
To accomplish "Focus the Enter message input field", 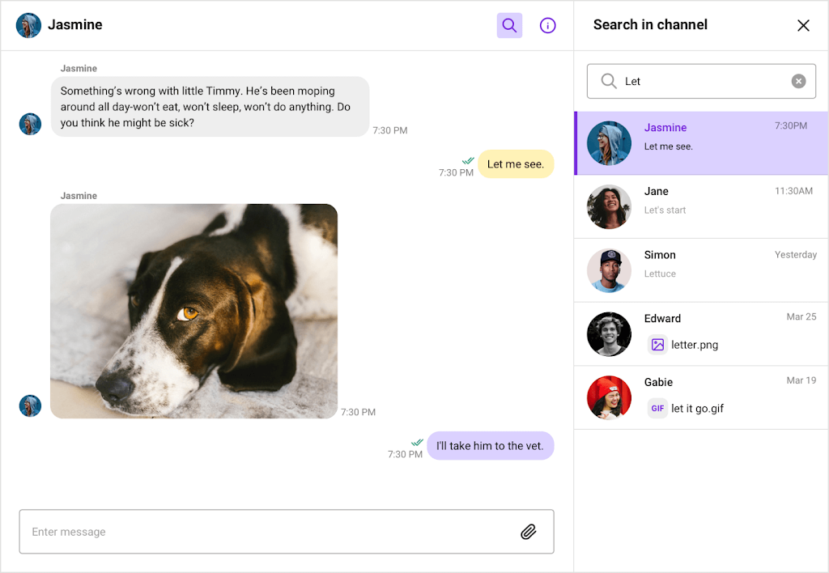I will [287, 532].
